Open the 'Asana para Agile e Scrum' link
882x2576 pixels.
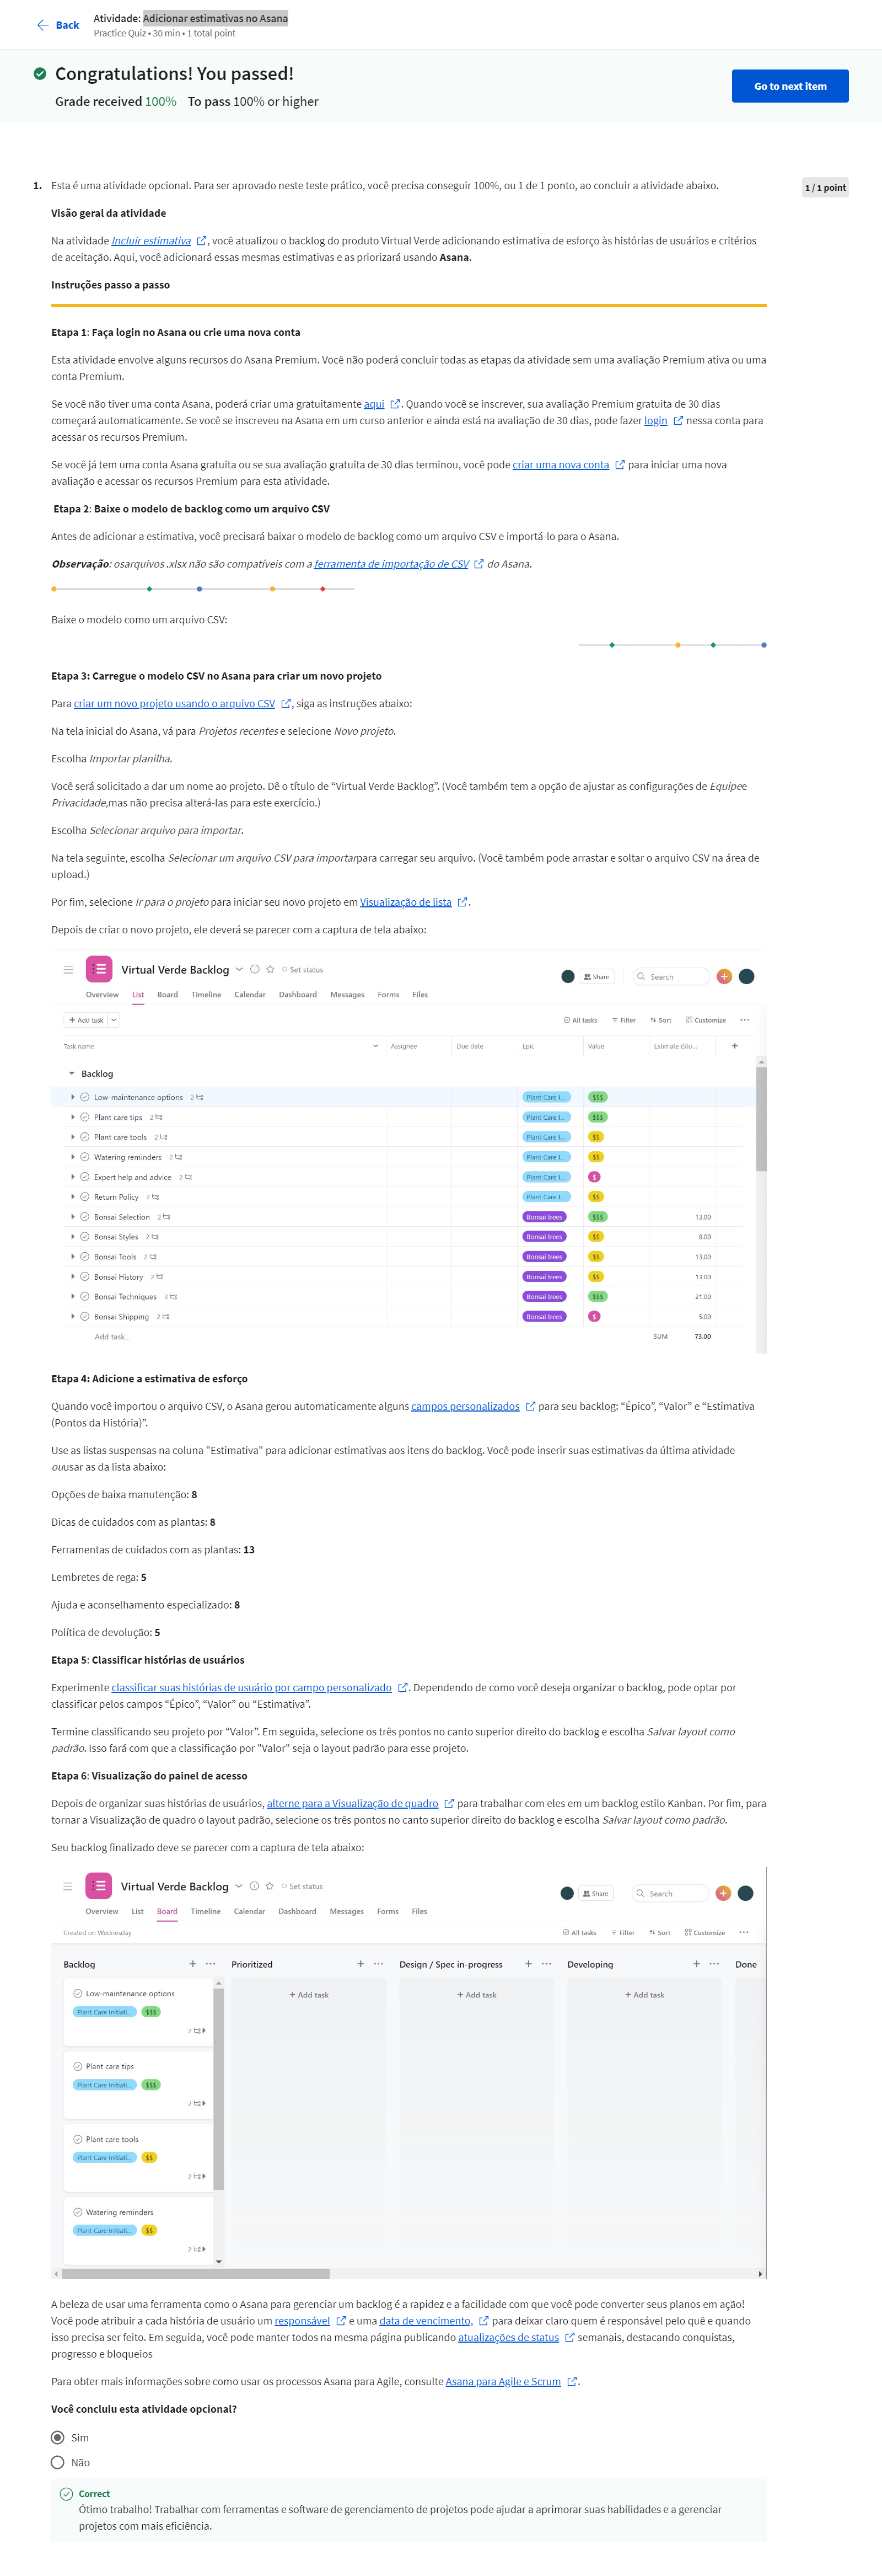tap(503, 2381)
